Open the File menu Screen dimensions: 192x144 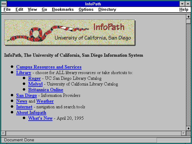(x=7, y=10)
